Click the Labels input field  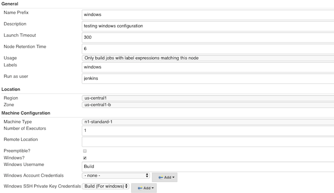click(207, 67)
